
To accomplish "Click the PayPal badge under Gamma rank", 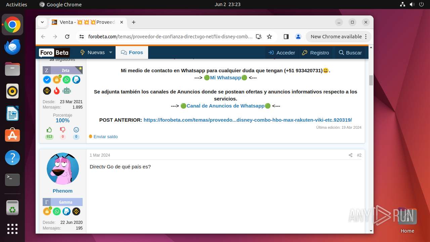I will [67, 211].
